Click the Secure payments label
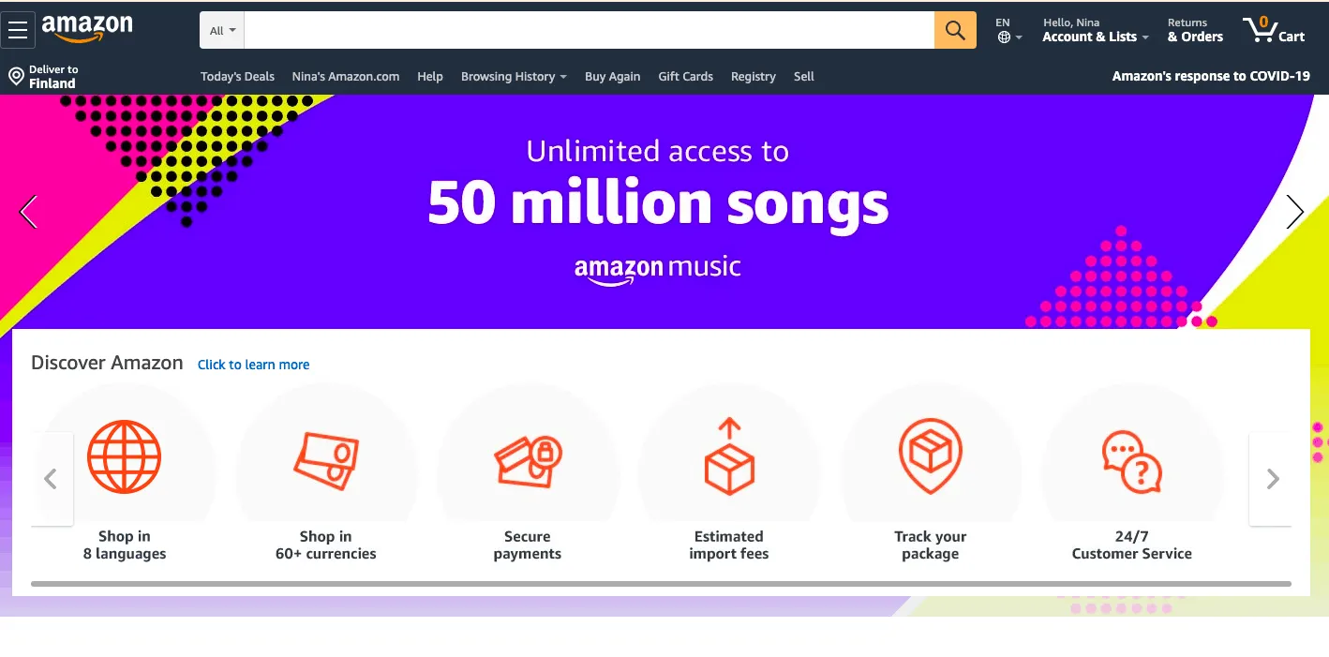The width and height of the screenshot is (1329, 657). pos(528,545)
